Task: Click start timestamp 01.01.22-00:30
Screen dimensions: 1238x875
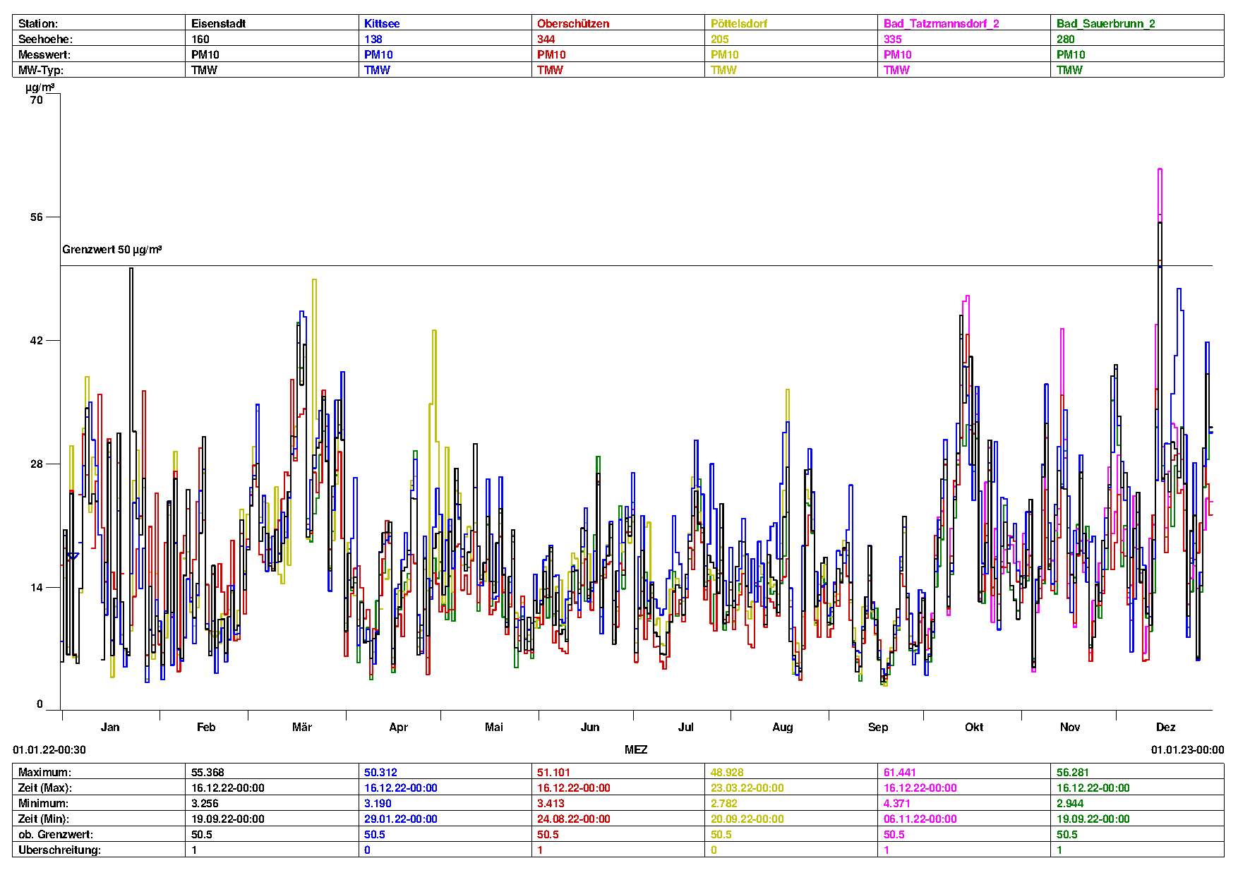Action: 49,749
